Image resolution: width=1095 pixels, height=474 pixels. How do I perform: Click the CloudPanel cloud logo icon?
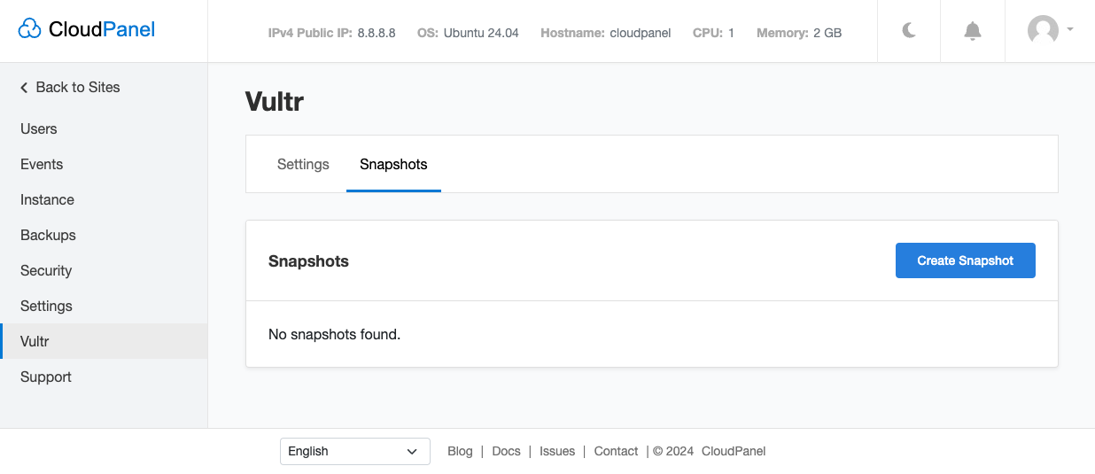click(30, 30)
